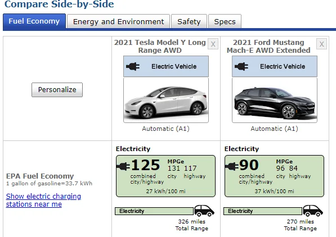Select 2021 Tesla Model Y Long Range AWD title
This screenshot has height=237, width=336.
160,46
